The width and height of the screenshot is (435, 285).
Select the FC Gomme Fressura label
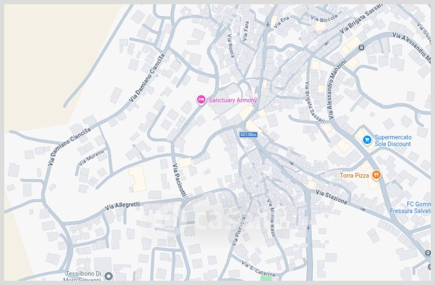[411, 208]
